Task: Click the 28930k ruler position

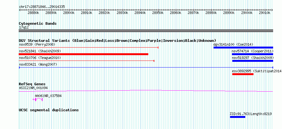Action: pyautogui.click(x=123, y=13)
